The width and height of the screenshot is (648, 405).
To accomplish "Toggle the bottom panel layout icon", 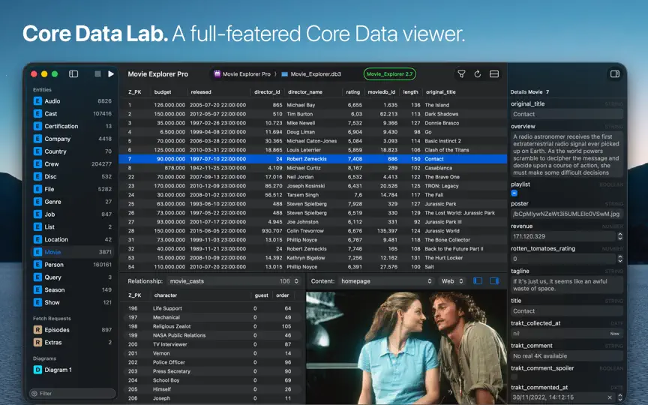I will pyautogui.click(x=493, y=74).
